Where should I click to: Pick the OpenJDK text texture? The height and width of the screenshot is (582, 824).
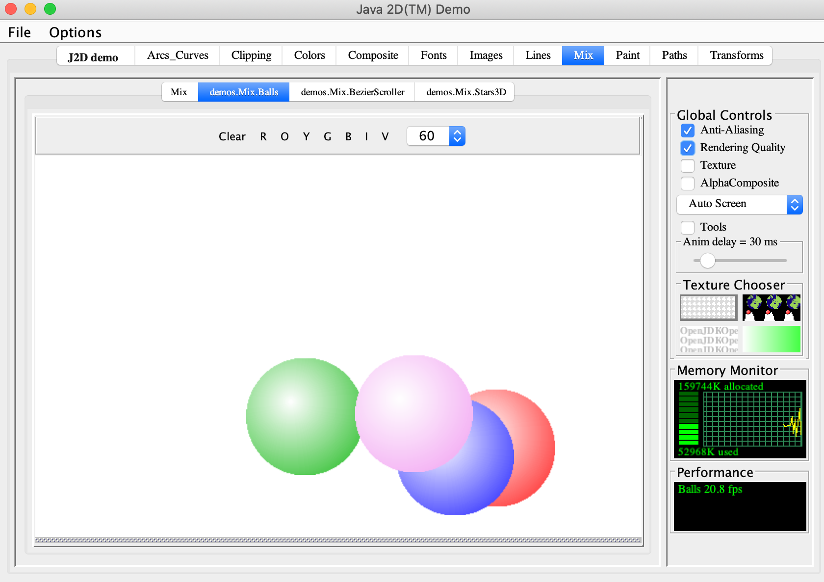pos(708,339)
